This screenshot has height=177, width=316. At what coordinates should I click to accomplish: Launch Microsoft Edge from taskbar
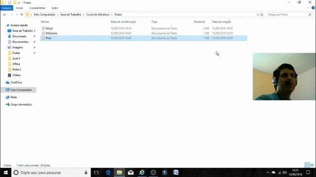tap(108, 173)
